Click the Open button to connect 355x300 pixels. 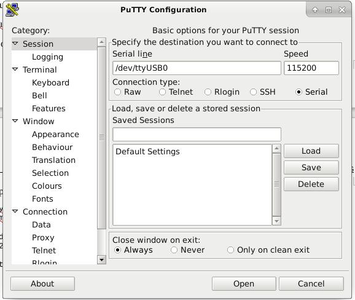pyautogui.click(x=244, y=283)
